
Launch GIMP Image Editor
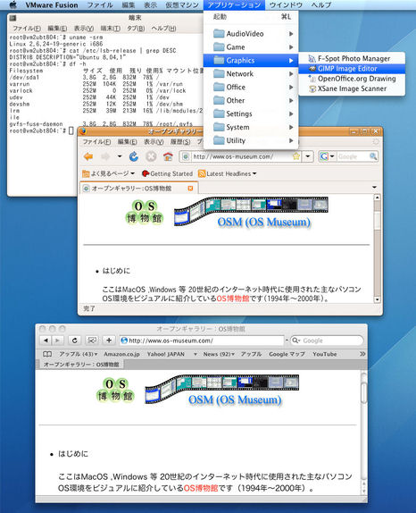tap(352, 69)
